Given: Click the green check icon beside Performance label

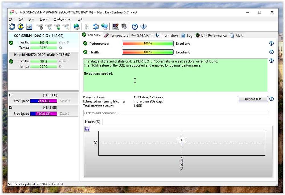Looking at the screenshot, I should pyautogui.click(x=85, y=43).
